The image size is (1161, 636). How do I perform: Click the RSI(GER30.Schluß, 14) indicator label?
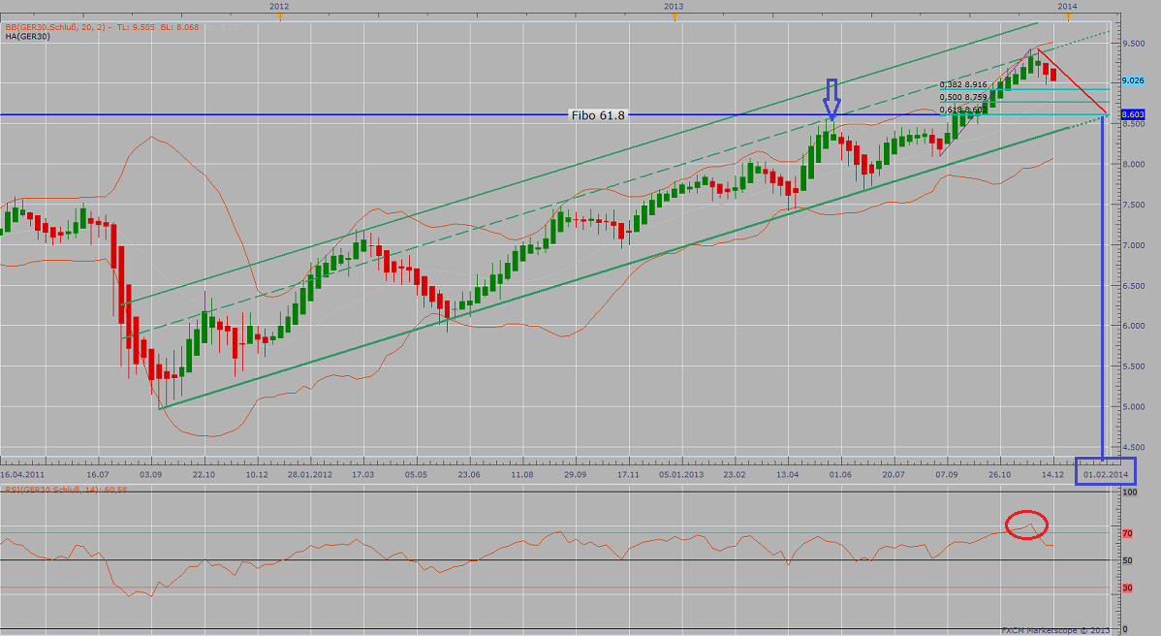(x=63, y=489)
